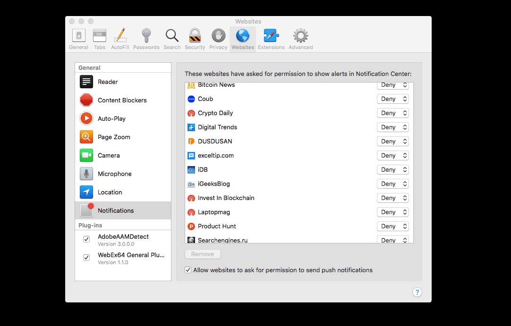The width and height of the screenshot is (511, 326).
Task: Click the exceltip.com favicon
Action: [x=191, y=156]
